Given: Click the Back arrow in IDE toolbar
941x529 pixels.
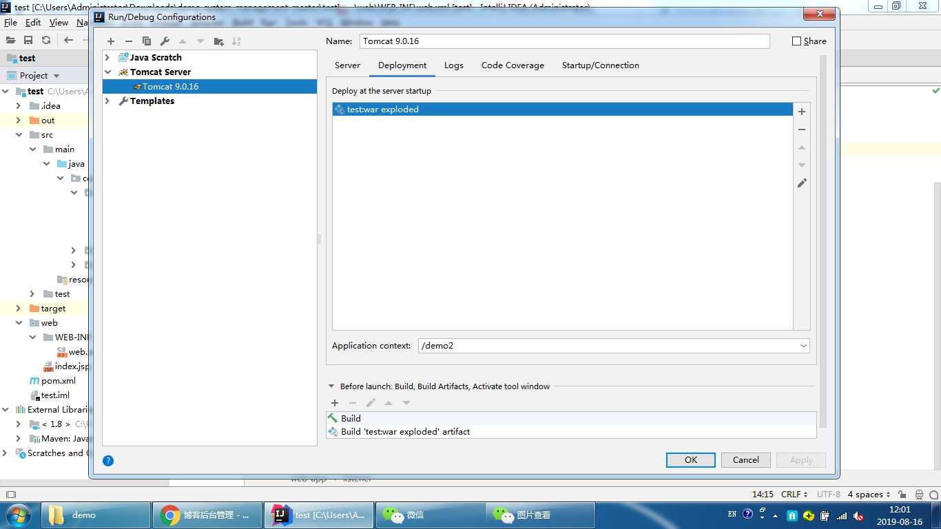Looking at the screenshot, I should pyautogui.click(x=68, y=40).
